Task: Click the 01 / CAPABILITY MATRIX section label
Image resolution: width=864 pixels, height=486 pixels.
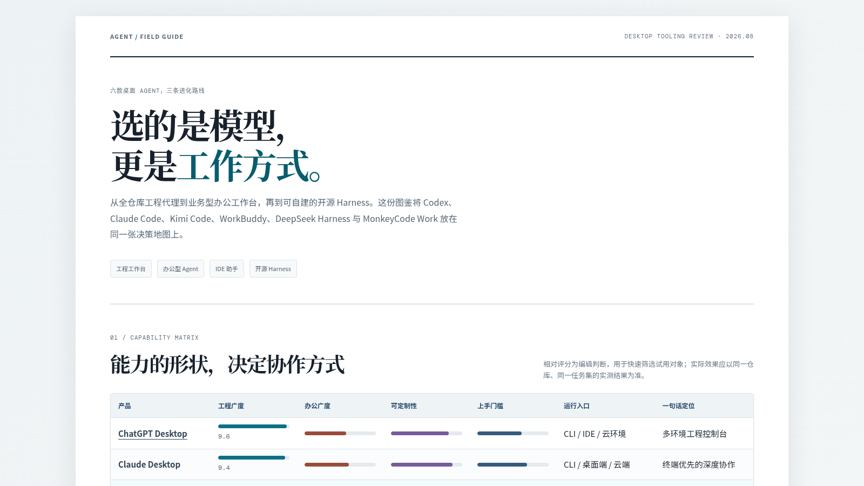Action: [154, 337]
